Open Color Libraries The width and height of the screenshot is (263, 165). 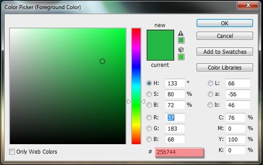225,67
